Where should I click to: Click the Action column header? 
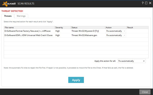point(116,28)
